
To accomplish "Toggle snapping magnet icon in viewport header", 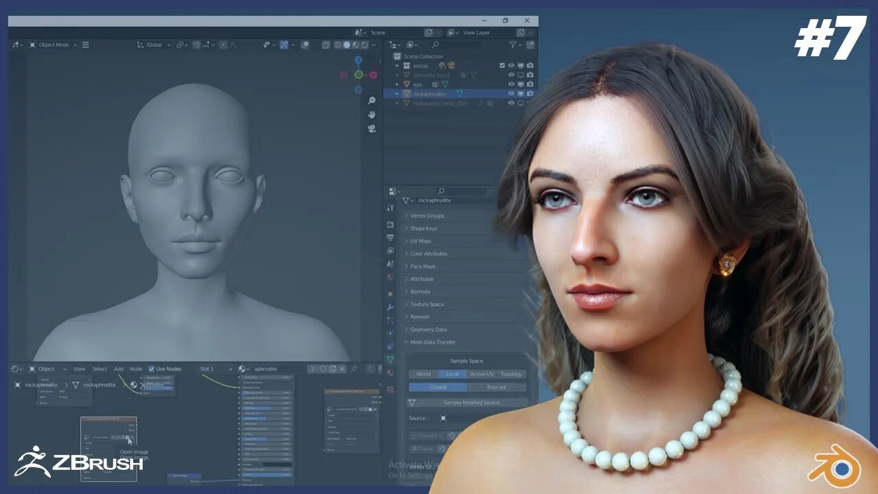I will [x=196, y=45].
